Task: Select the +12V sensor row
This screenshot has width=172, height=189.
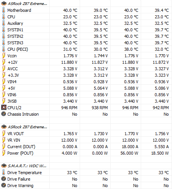Action: [x=86, y=62]
